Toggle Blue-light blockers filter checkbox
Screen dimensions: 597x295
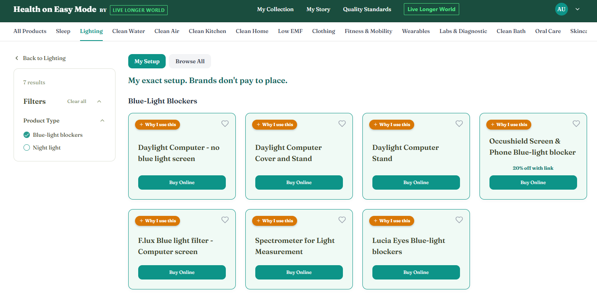pos(27,135)
